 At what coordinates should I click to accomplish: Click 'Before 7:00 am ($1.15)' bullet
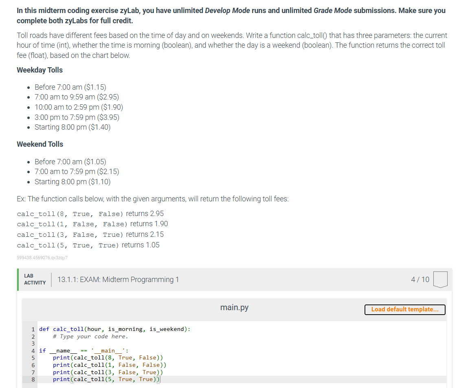70,87
